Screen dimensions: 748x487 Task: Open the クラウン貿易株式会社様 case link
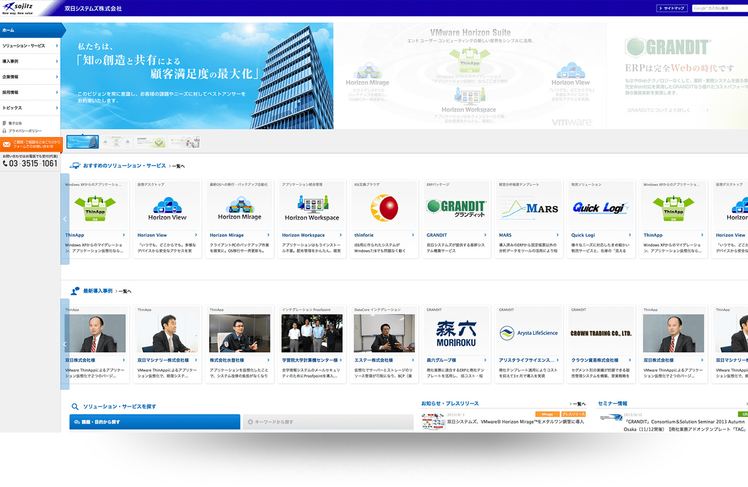[x=595, y=360]
